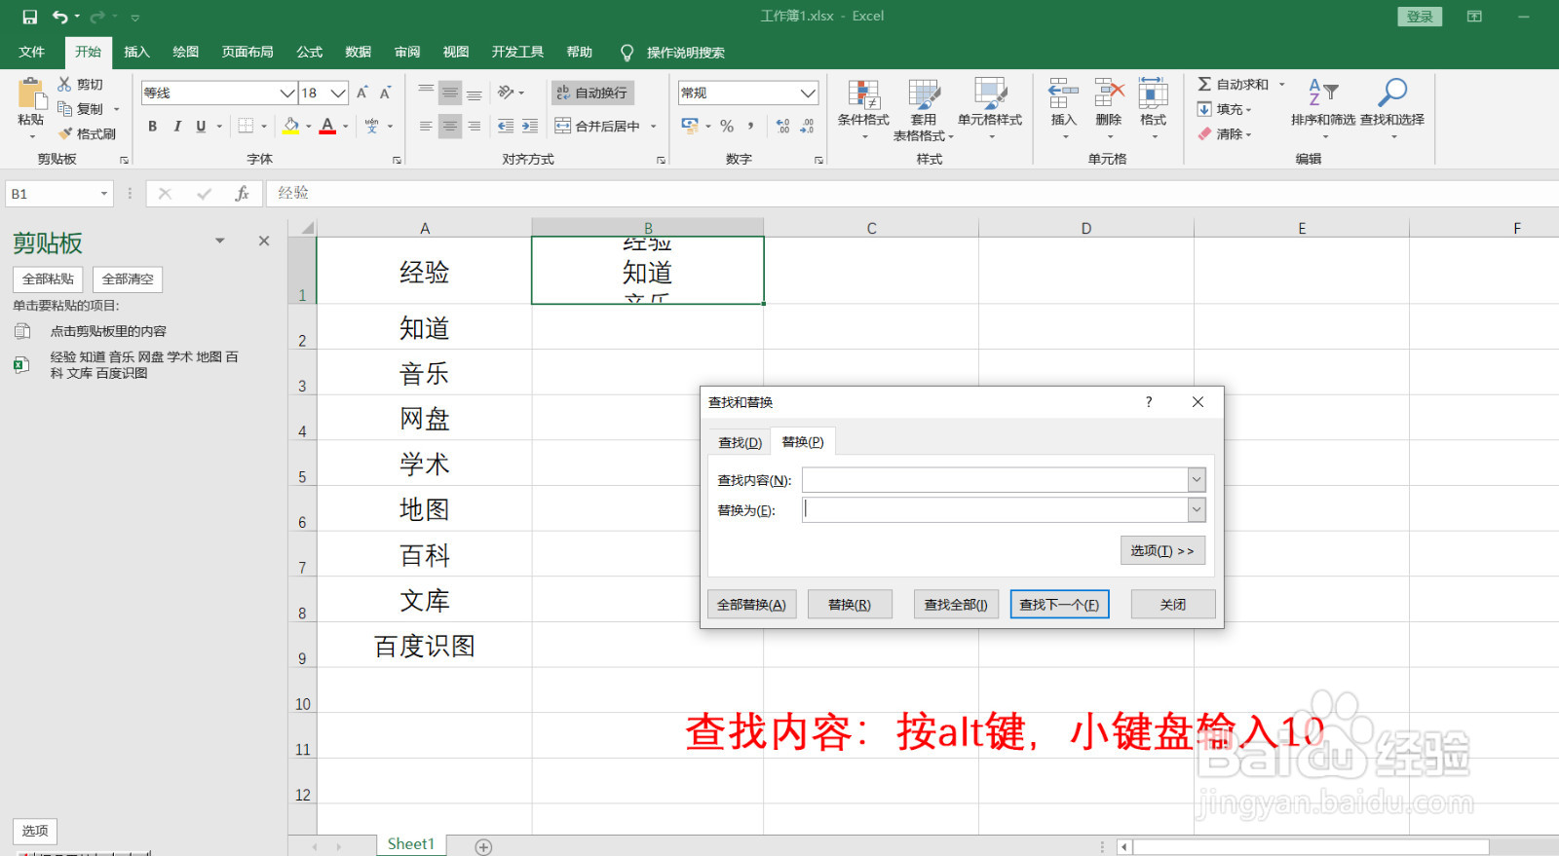Toggle Wrap Text (自动换行)
Screen dimensions: 1559x856
coord(592,93)
